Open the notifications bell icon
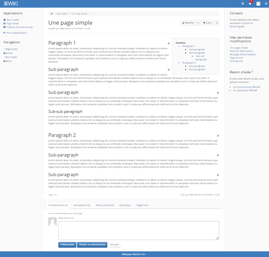This screenshot has width=269, height=257. 250,4
